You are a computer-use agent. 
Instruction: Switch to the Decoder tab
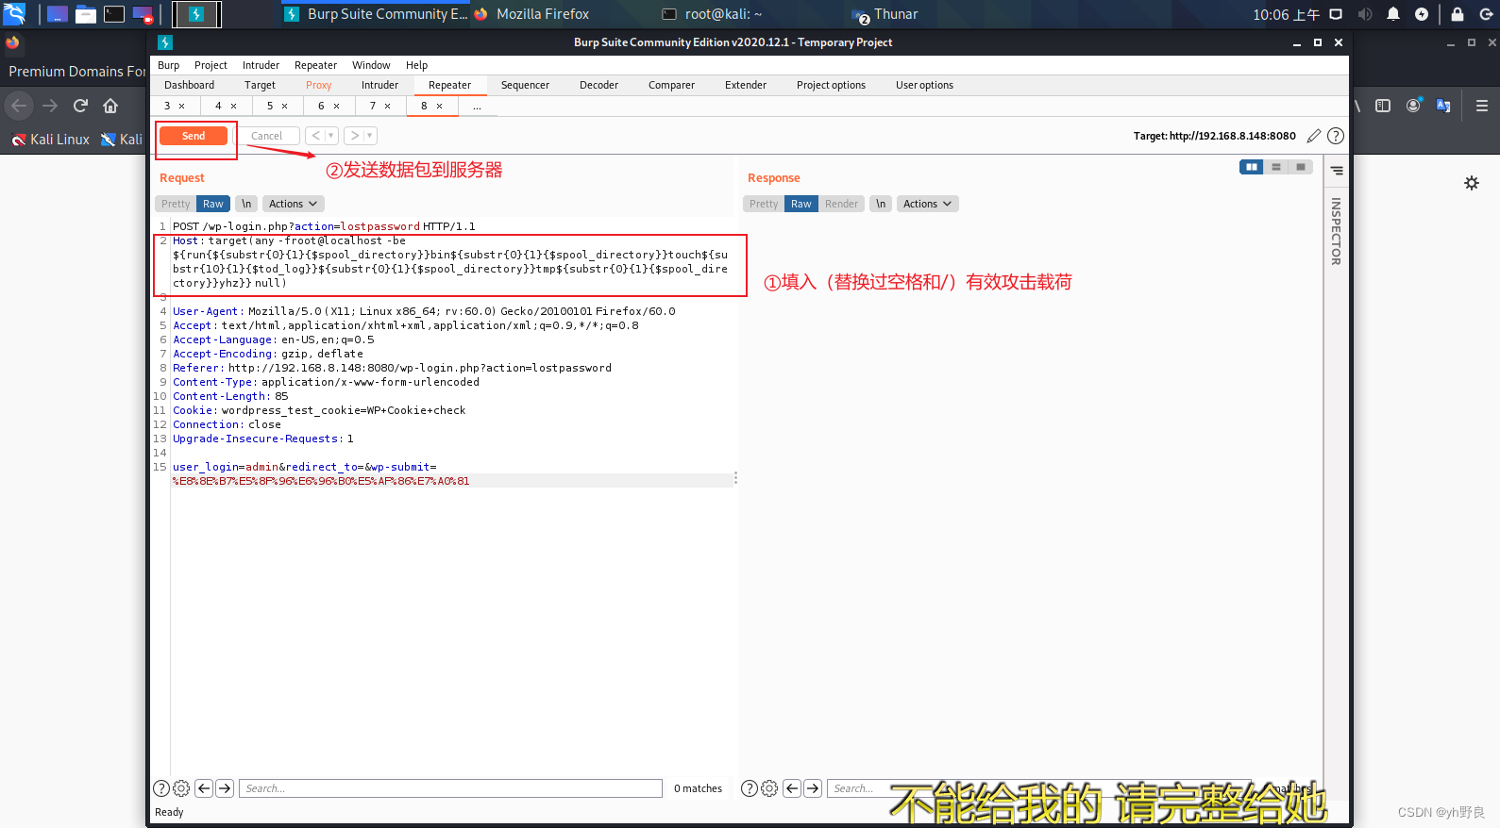598,85
